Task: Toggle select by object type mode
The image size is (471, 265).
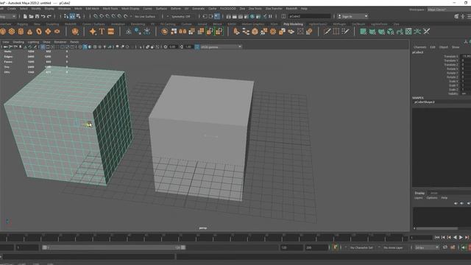Action: pyautogui.click(x=72, y=16)
